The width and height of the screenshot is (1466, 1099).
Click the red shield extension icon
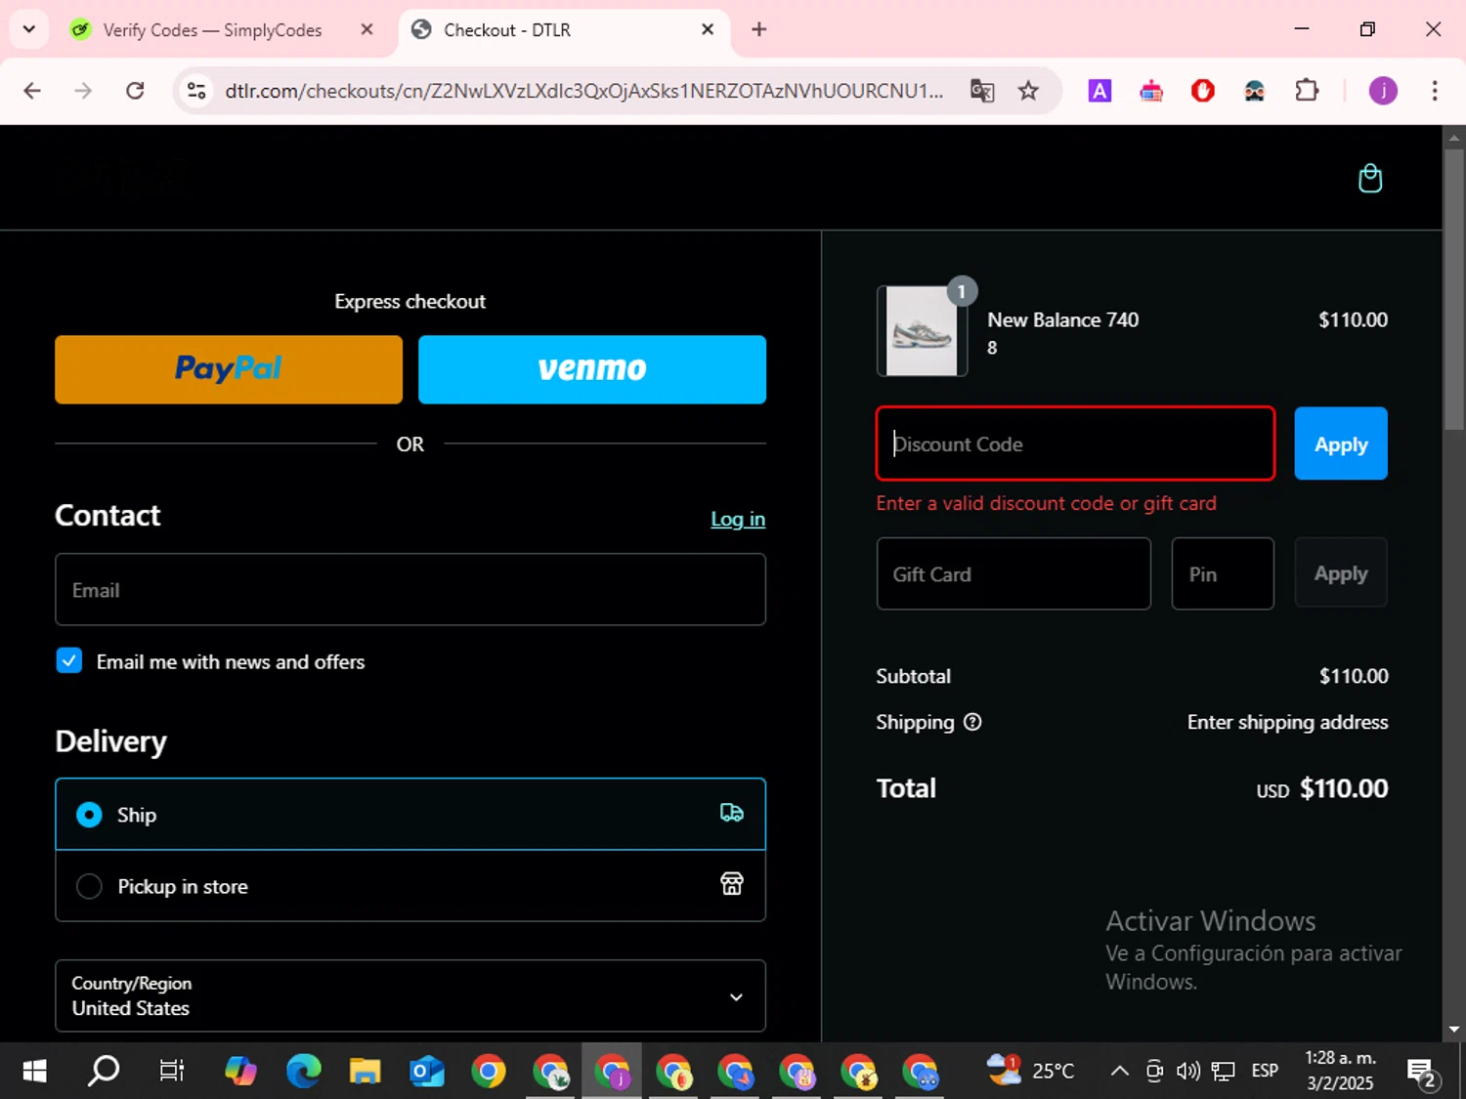(x=1203, y=91)
